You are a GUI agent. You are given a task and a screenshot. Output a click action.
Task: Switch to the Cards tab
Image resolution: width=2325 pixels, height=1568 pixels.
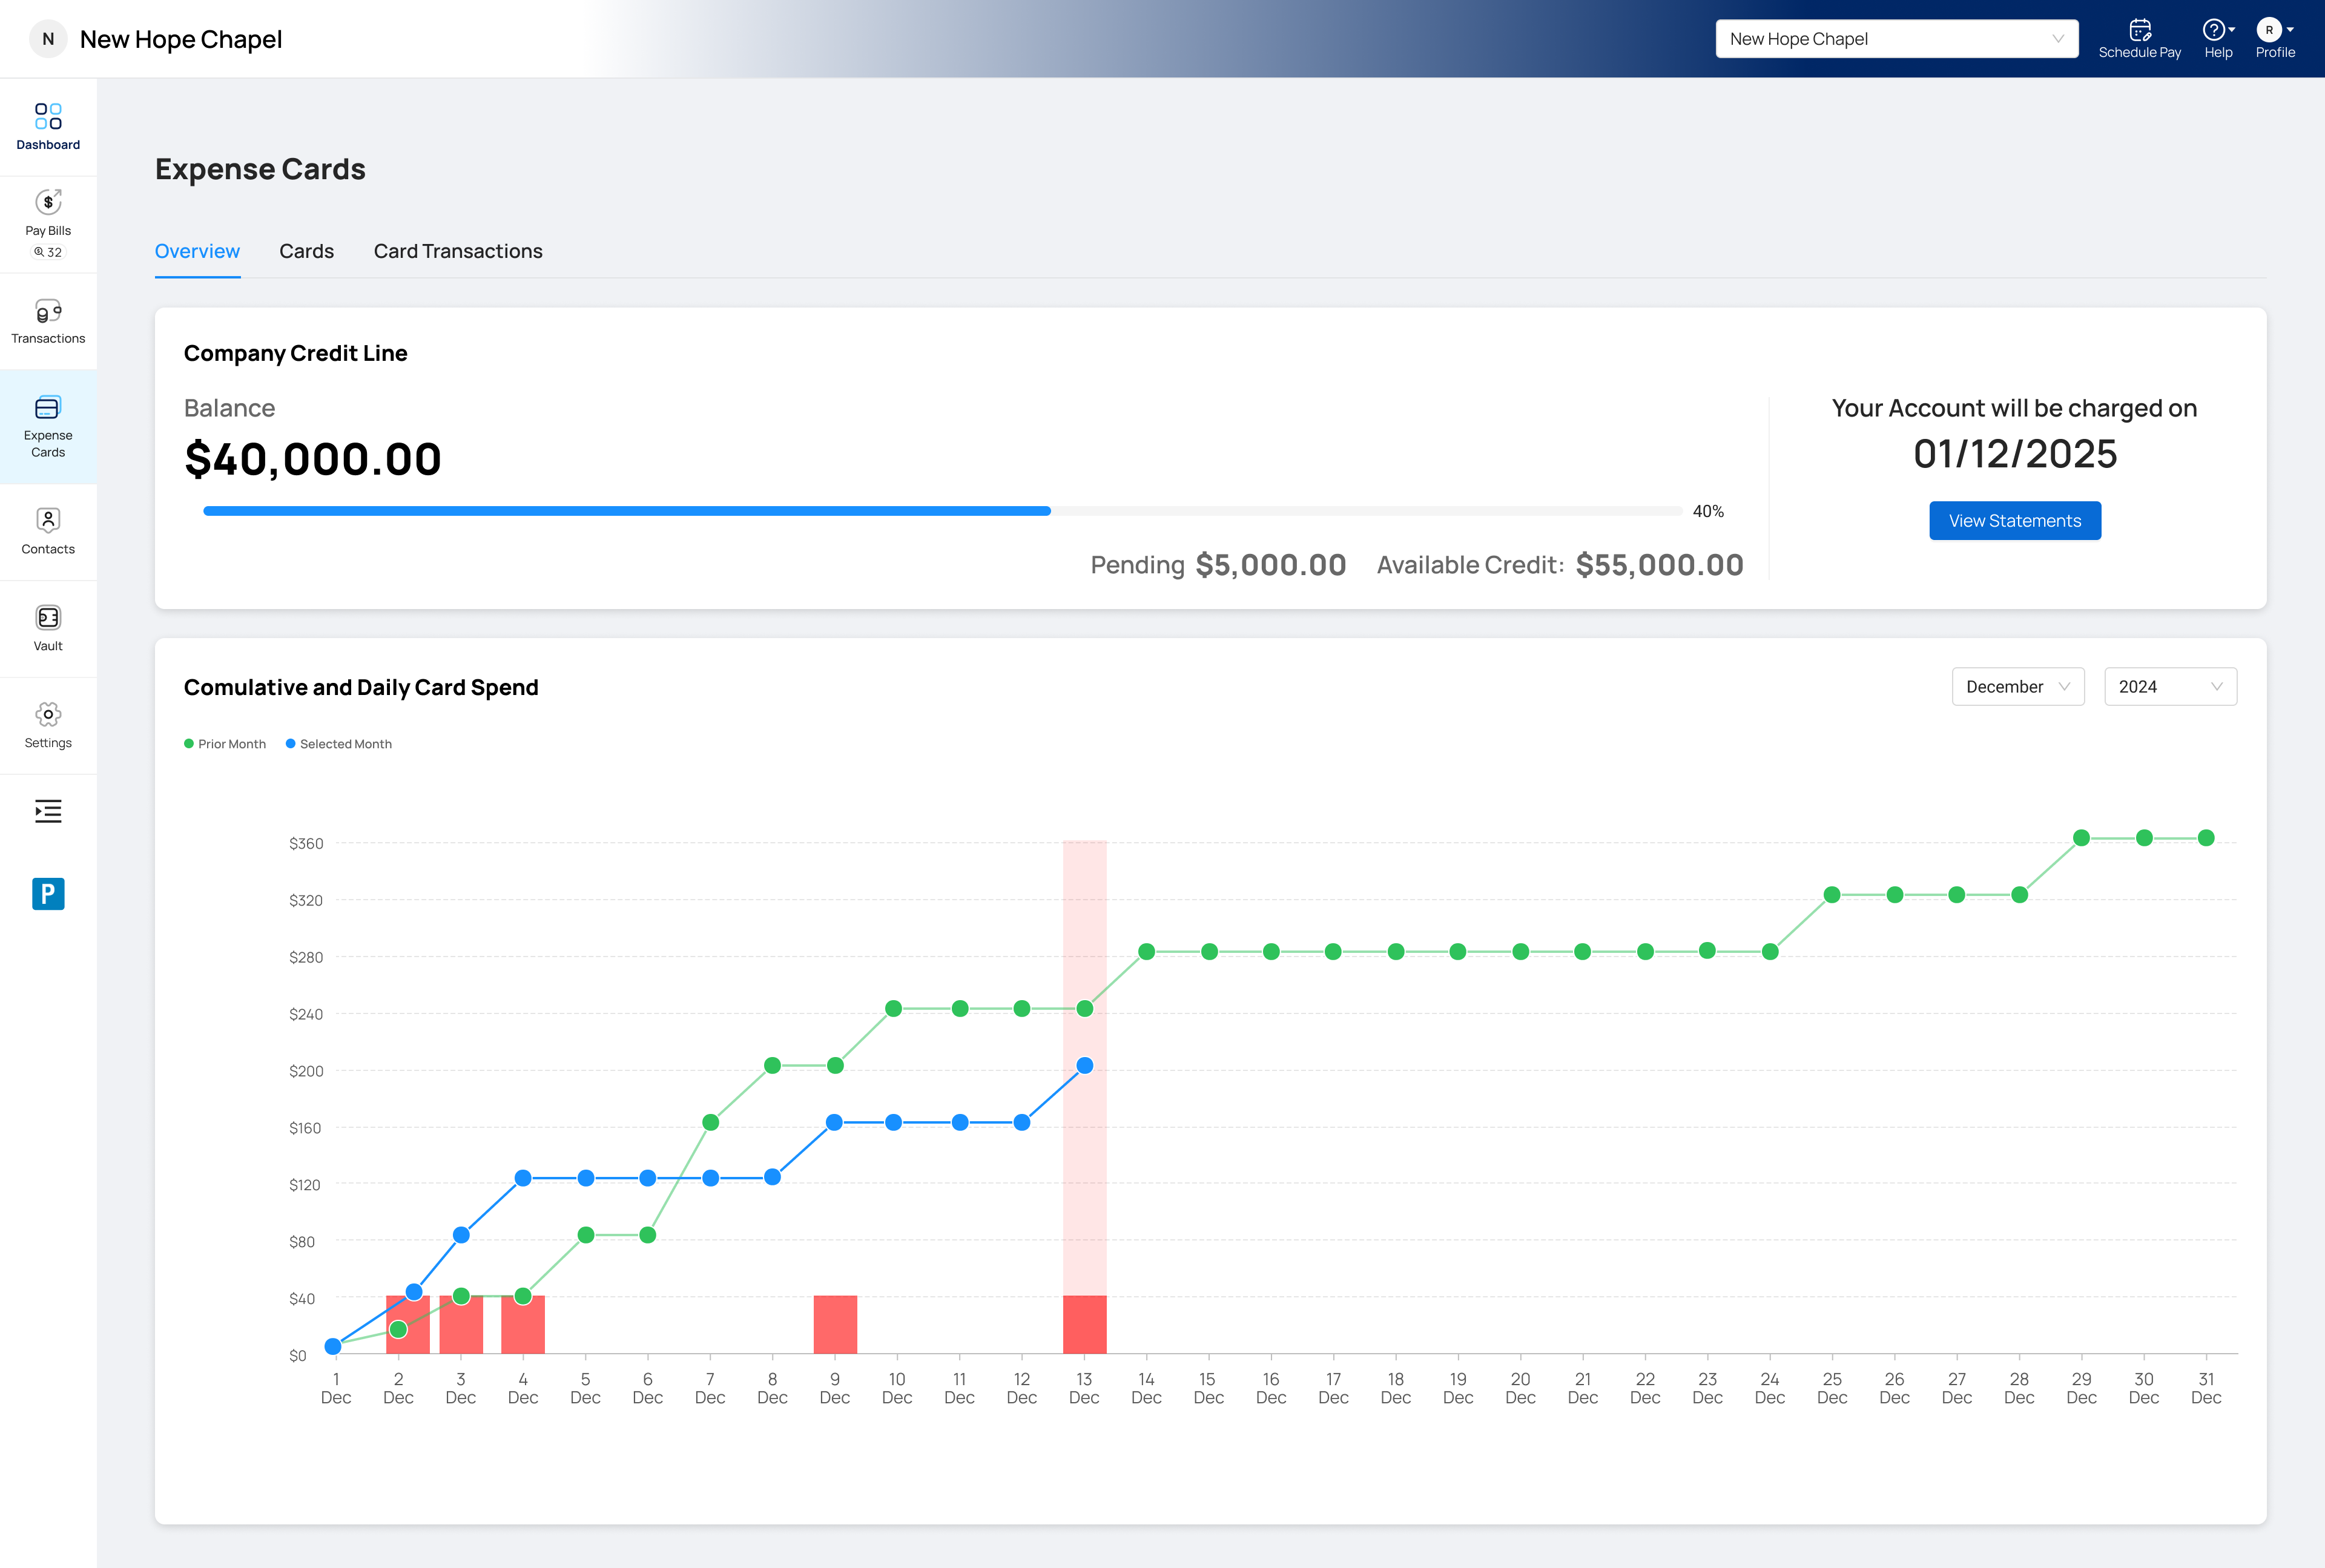click(306, 251)
